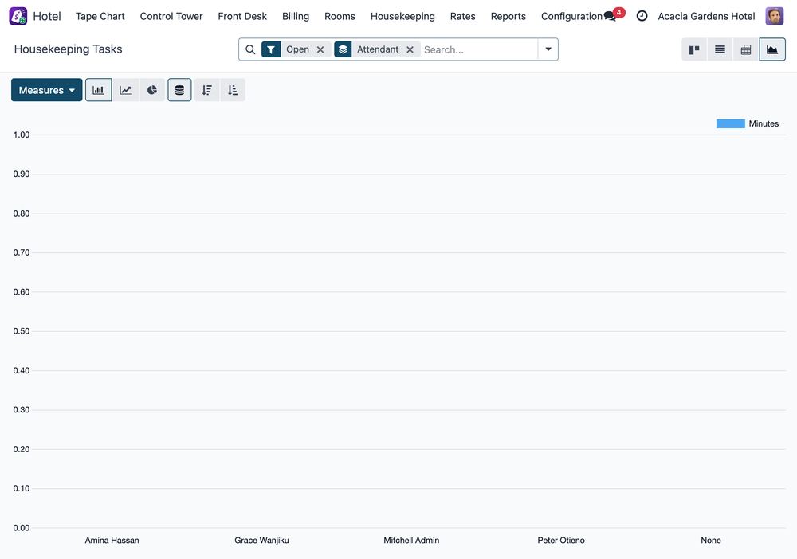797x559 pixels.
Task: Click the None axis label
Action: (711, 540)
